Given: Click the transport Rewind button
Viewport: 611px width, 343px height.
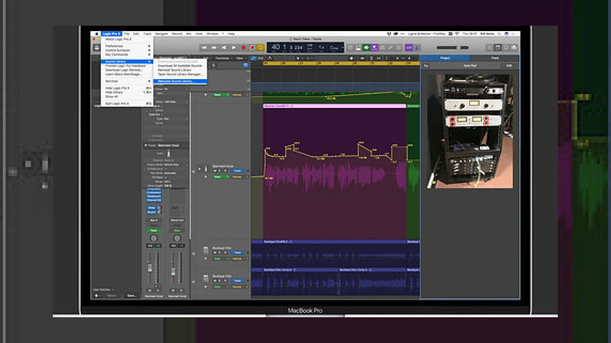Looking at the screenshot, I should pyautogui.click(x=204, y=48).
